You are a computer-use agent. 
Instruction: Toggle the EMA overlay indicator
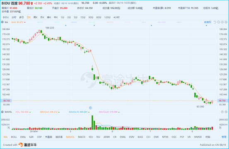pyautogui.click(x=23, y=137)
